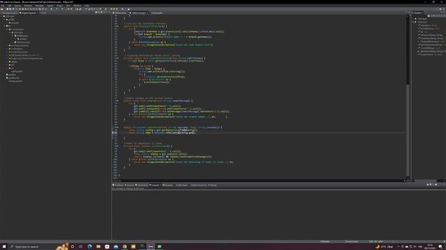Switch to the Debug tab
Screen dimensions: 446x250
point(212,185)
